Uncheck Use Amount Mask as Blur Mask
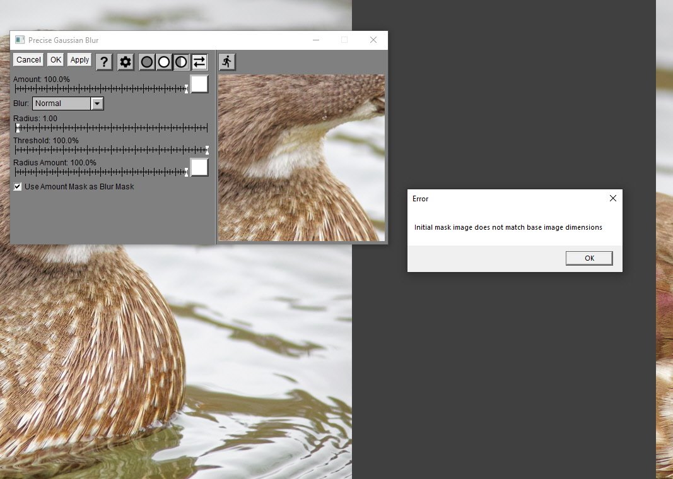The width and height of the screenshot is (673, 479). pos(18,187)
